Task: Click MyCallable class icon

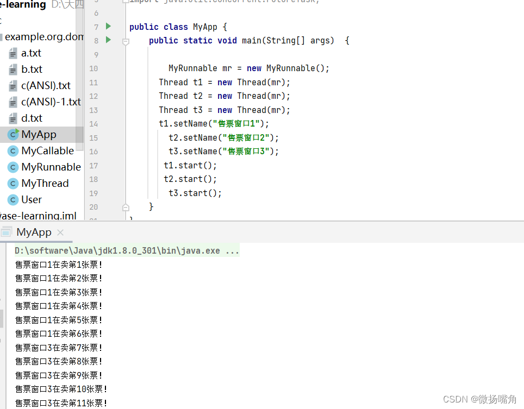Action: 13,151
